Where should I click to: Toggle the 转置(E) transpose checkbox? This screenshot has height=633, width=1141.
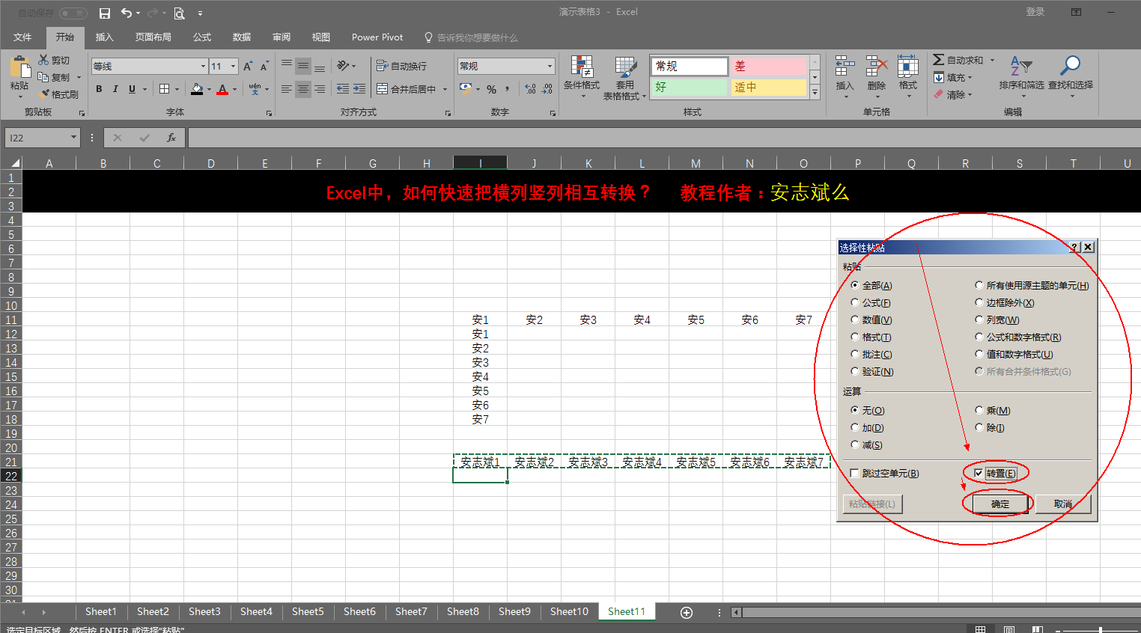tap(979, 473)
